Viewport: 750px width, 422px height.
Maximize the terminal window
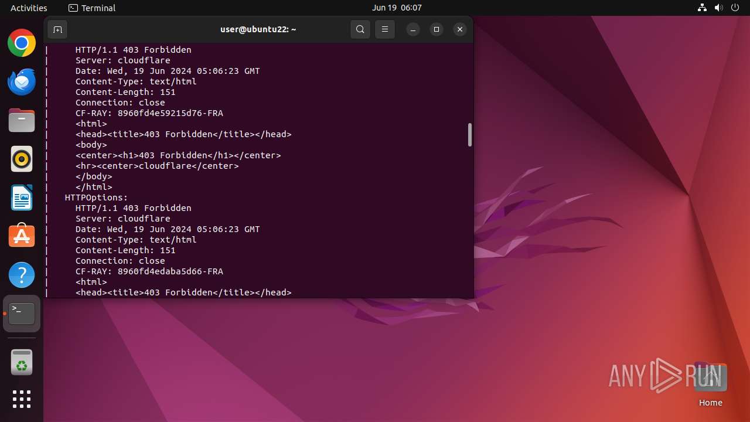437,29
